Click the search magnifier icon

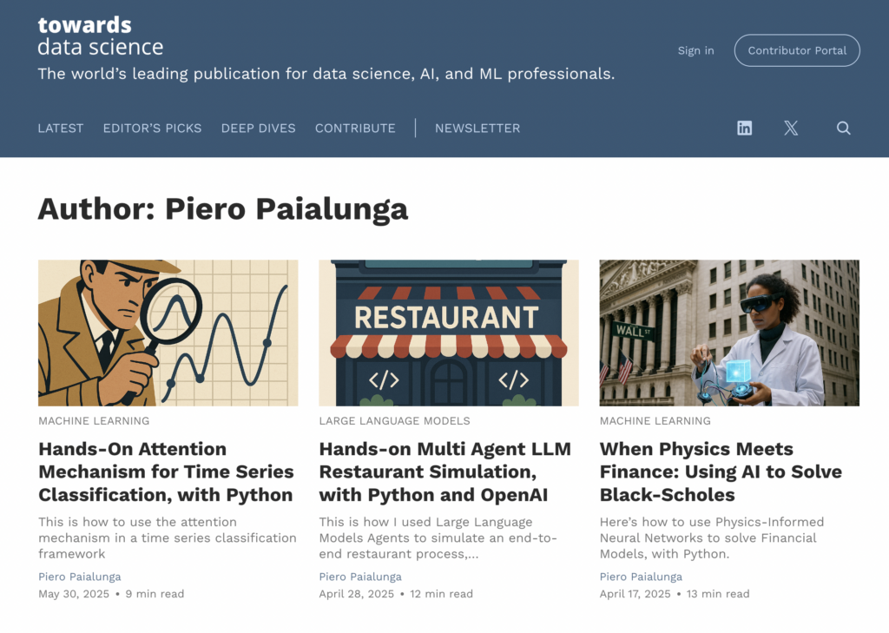tap(843, 128)
